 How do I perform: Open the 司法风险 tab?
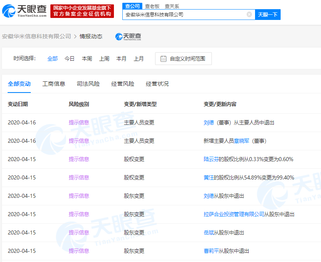88,84
